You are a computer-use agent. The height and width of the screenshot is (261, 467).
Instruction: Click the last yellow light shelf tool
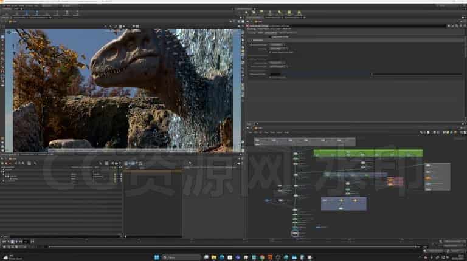299,12
